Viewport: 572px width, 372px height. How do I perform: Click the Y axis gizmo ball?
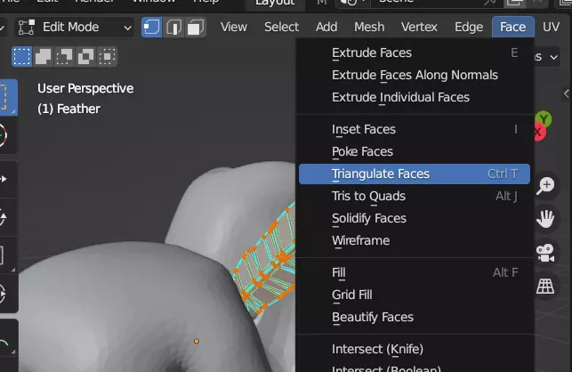[x=544, y=119]
